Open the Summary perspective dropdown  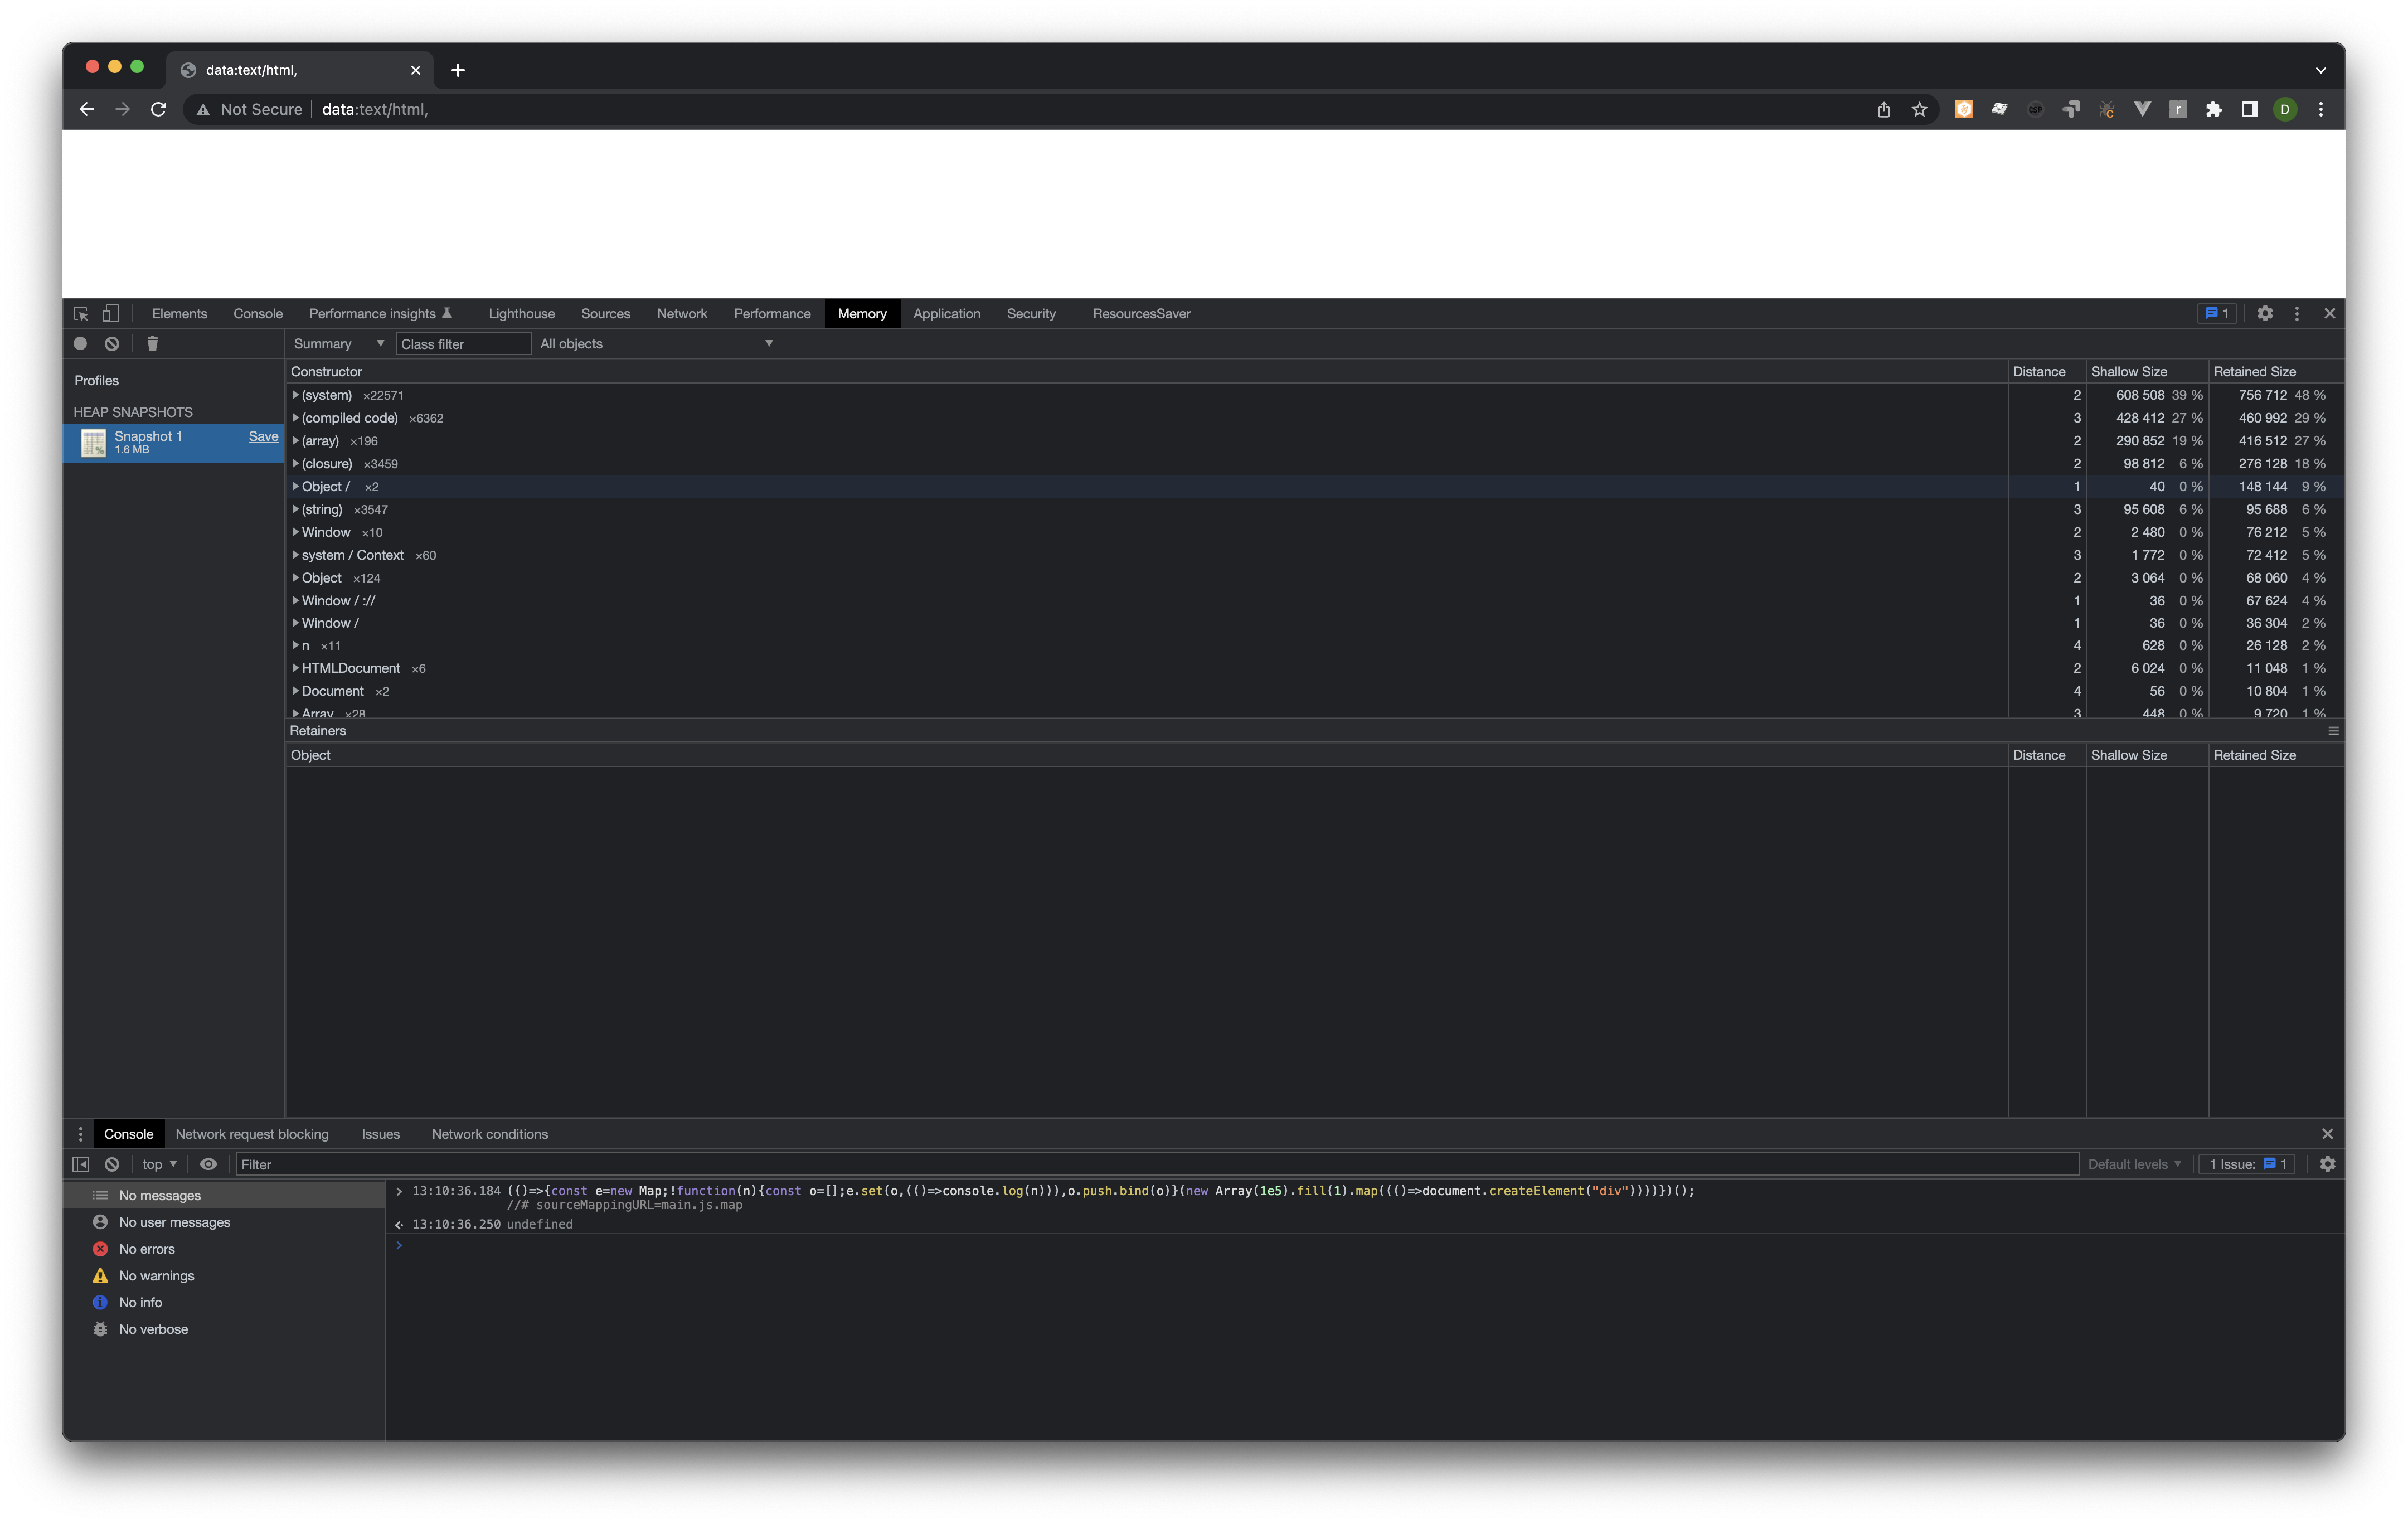(x=337, y=343)
